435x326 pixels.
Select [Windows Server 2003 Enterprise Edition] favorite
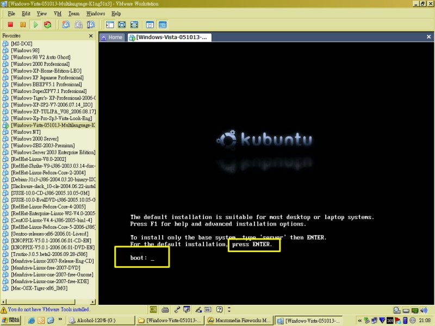click(53, 152)
